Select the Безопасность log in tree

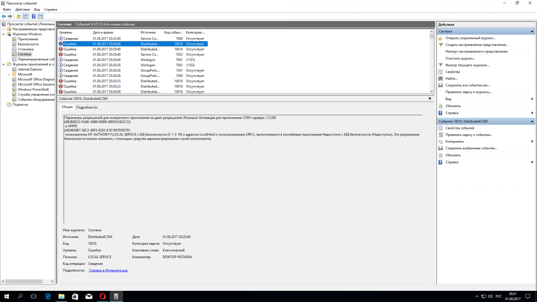(28, 44)
